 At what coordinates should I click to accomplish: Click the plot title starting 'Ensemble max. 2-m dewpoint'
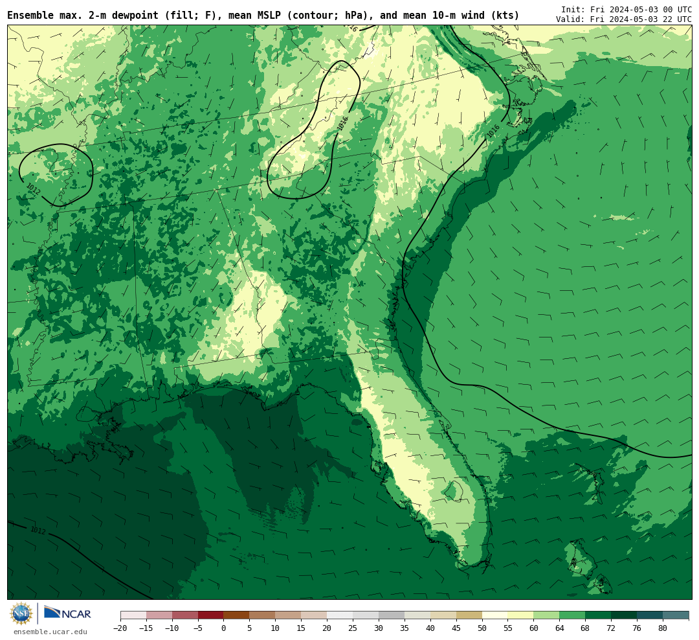pyautogui.click(x=263, y=16)
